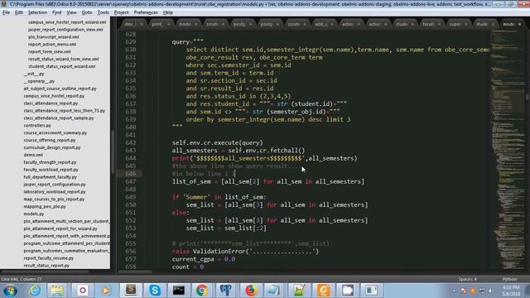
Task: Switch to the add_g tab
Action: point(320,24)
